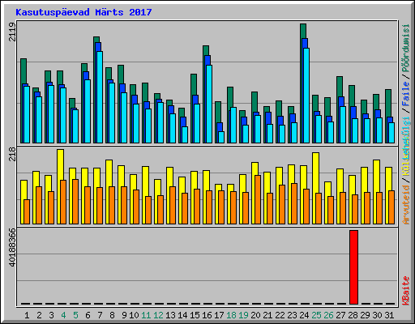Click the red KBaite bar for day 28
The height and width of the screenshot is (324, 415).
click(x=353, y=267)
